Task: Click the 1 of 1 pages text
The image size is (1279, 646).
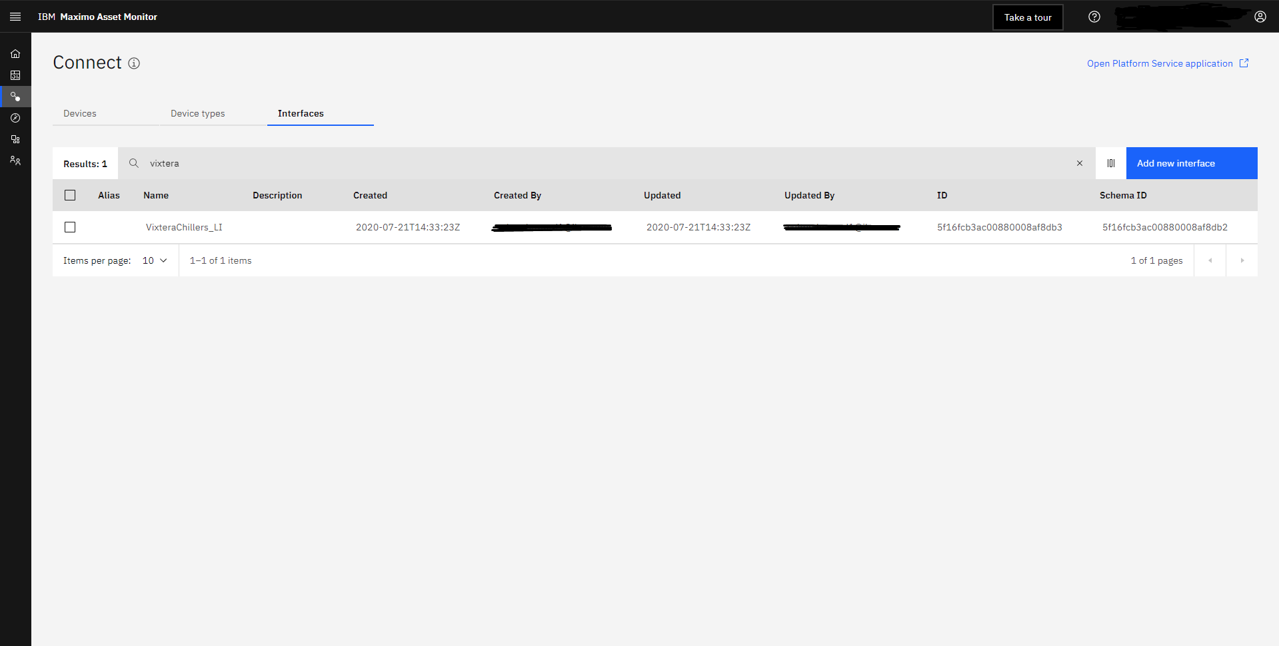Action: click(x=1156, y=260)
